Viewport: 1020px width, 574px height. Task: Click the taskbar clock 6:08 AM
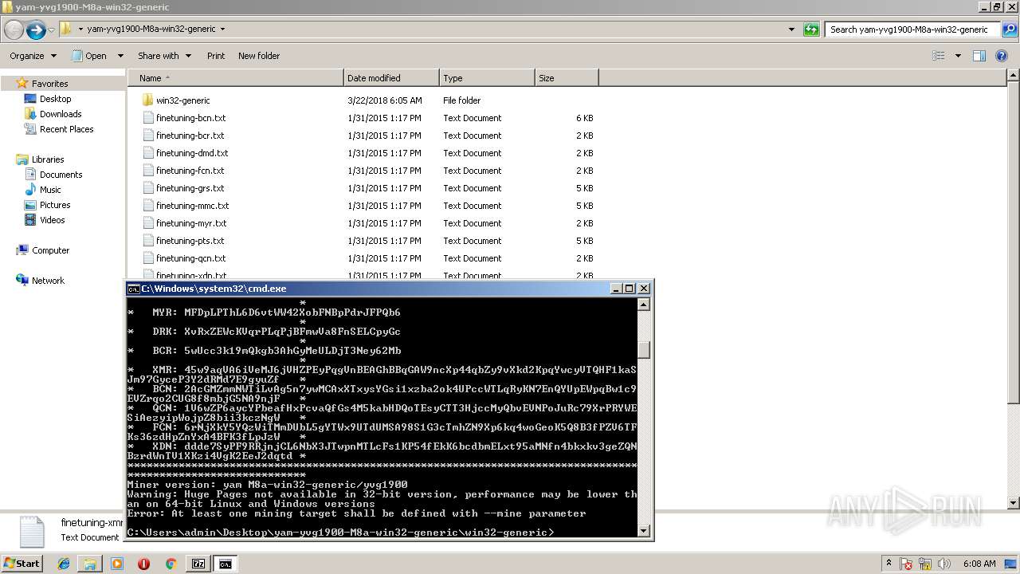click(x=978, y=564)
